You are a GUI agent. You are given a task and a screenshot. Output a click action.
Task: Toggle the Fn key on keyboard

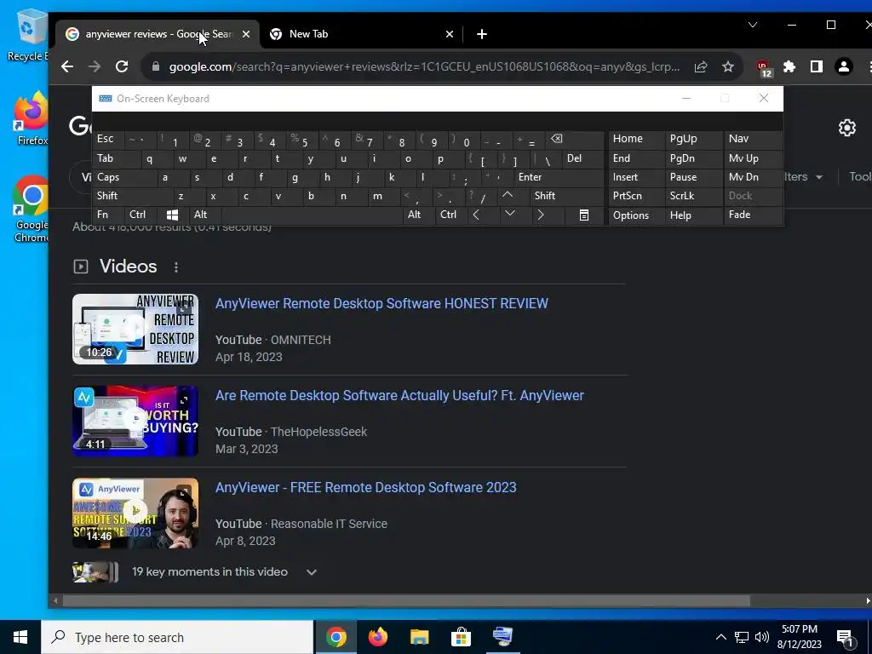[x=108, y=215]
